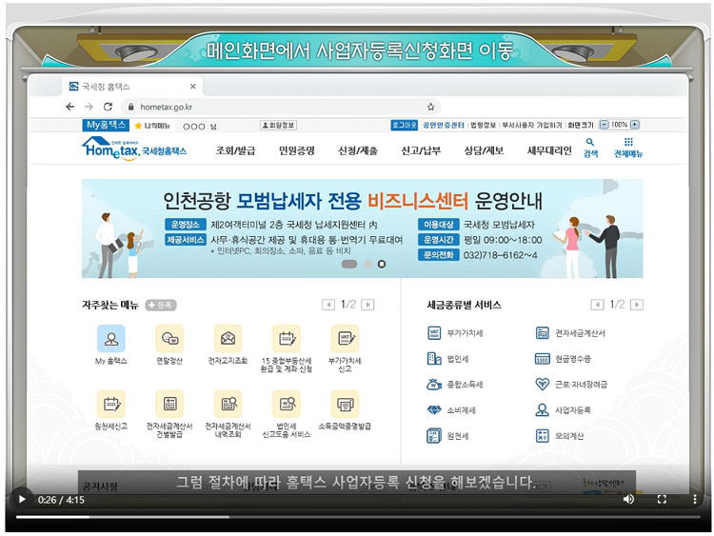Click the 종합소득세 money bag icon
This screenshot has height=536, width=714.
(434, 385)
